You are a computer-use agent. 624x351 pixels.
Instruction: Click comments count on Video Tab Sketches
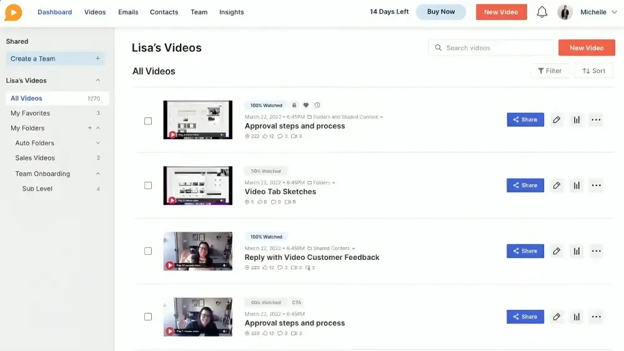[x=276, y=202]
